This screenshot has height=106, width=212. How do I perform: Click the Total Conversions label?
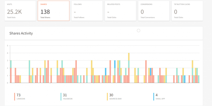point(148,18)
